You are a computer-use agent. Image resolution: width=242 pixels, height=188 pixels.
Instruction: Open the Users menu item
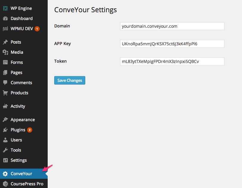click(16, 140)
